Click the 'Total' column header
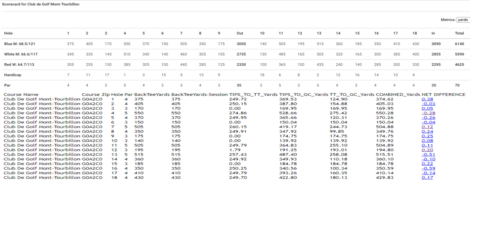Image resolution: width=503 pixels, height=245 pixels. point(459,33)
